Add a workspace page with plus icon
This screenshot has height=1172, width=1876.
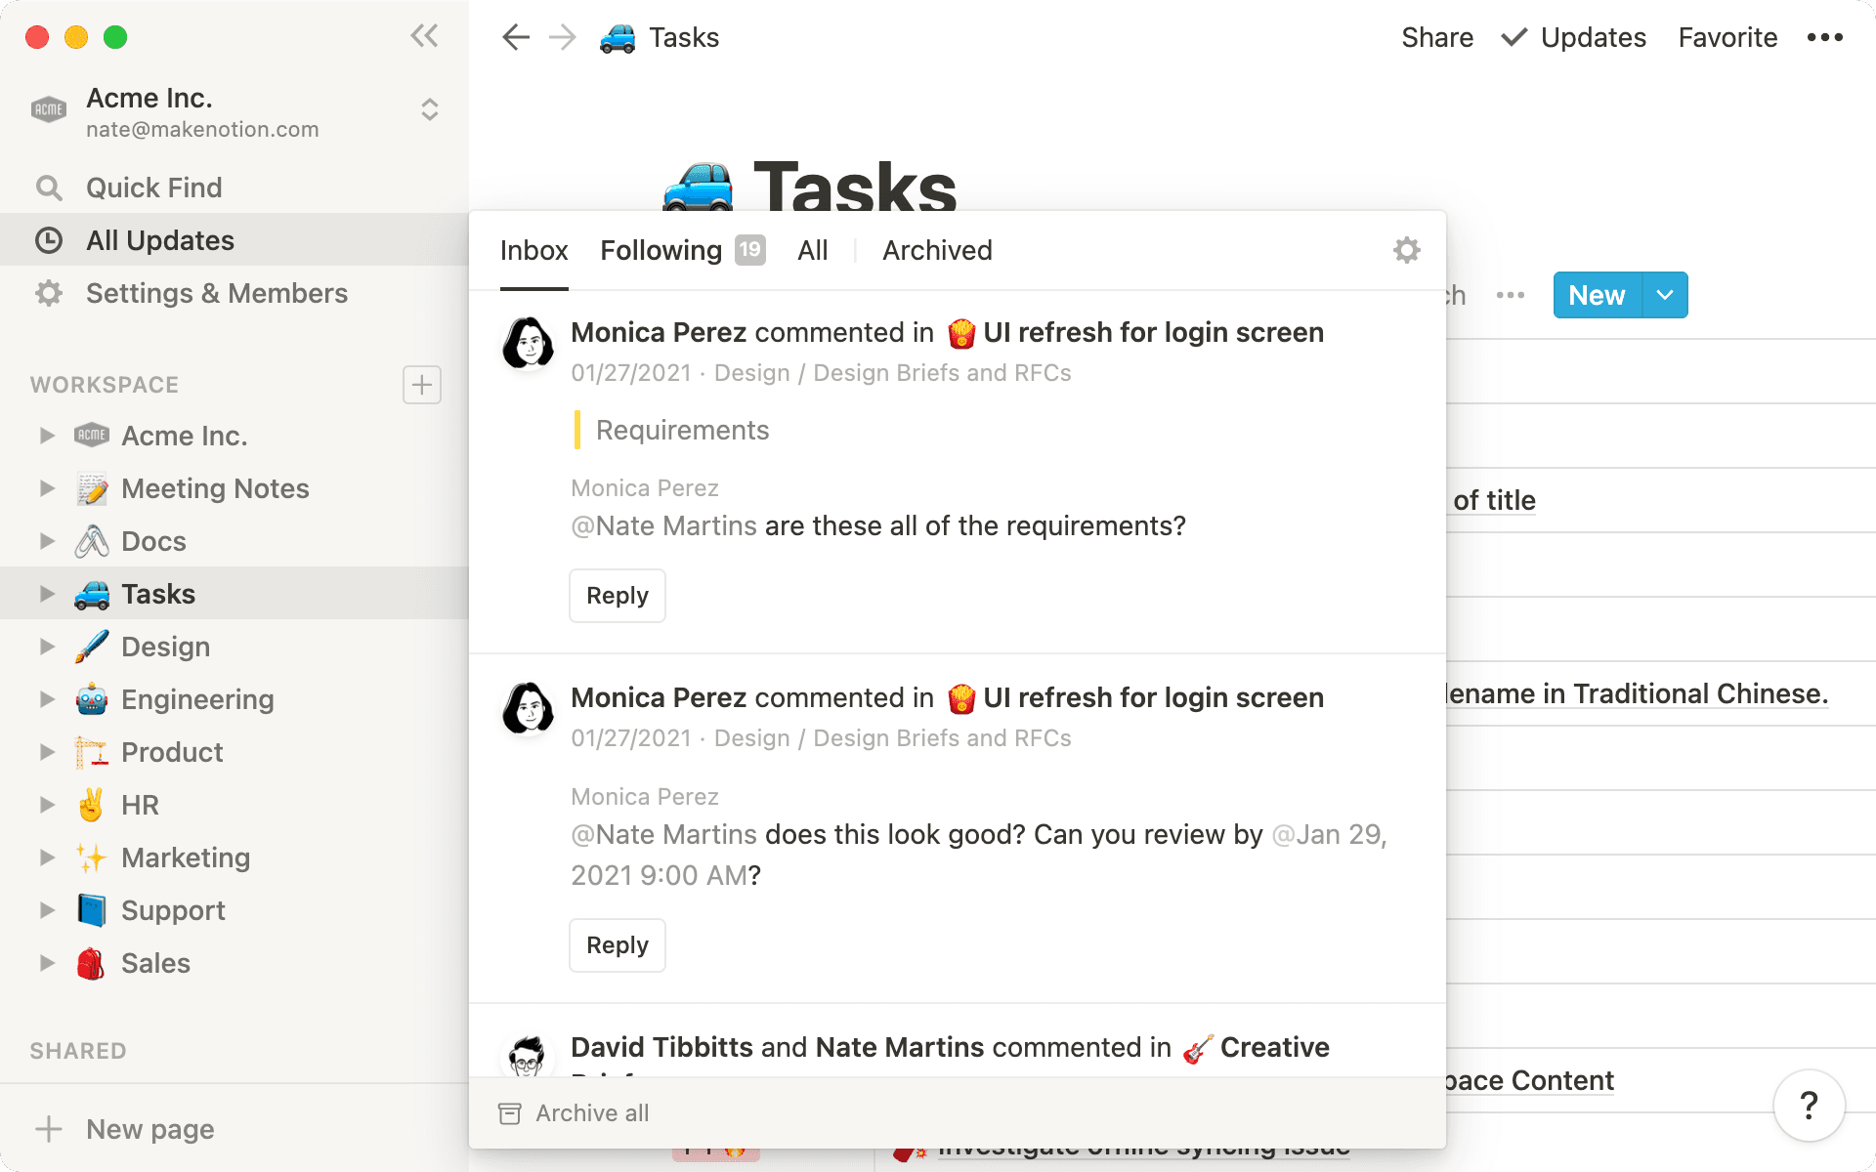point(422,385)
